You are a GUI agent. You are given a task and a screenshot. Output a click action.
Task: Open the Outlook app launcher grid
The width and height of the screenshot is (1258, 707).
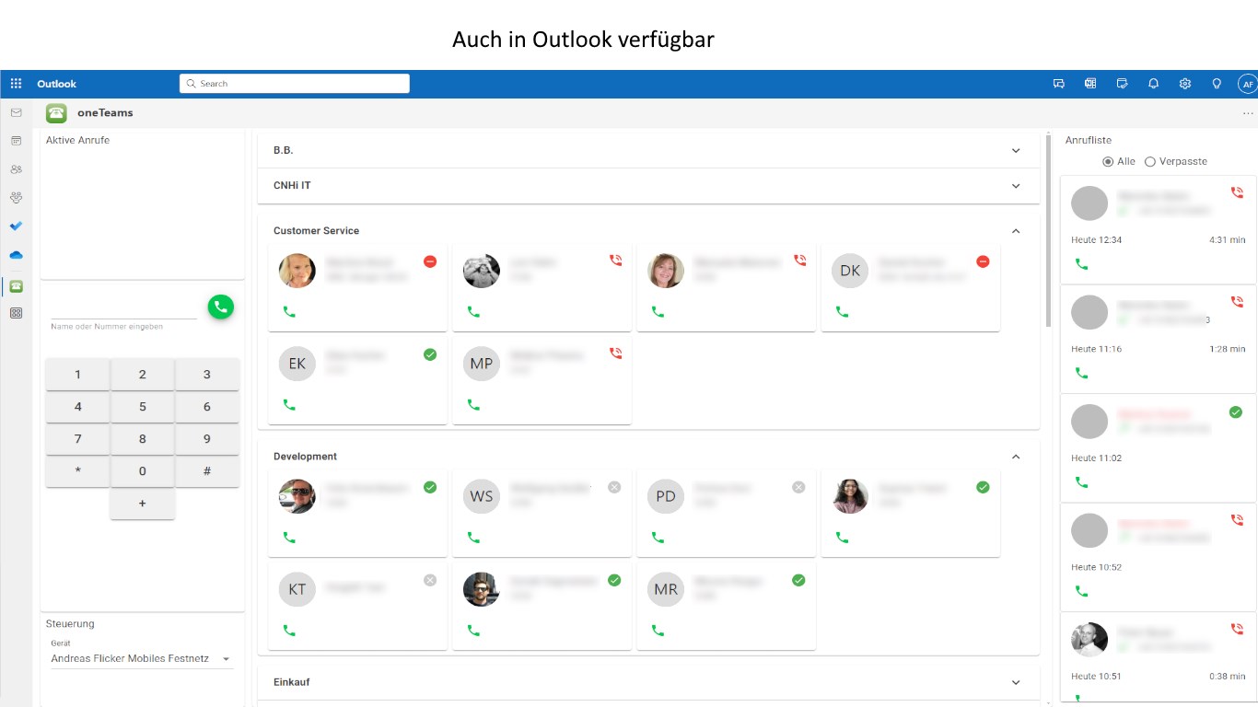point(16,84)
